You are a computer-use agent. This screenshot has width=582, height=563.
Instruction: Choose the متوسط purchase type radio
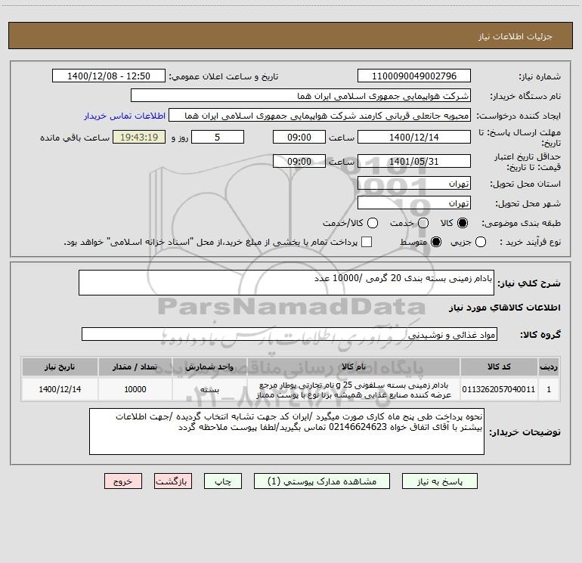436,242
